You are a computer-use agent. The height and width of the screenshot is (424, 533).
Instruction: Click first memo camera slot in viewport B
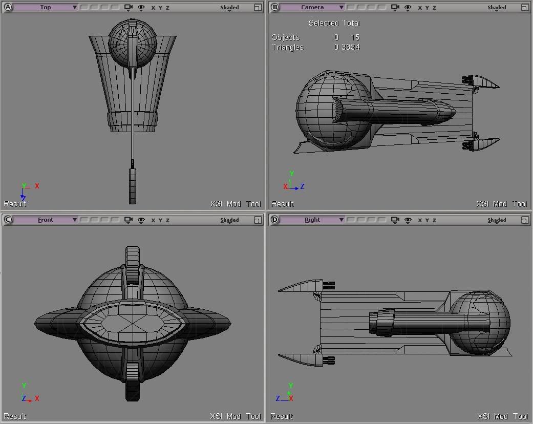351,7
